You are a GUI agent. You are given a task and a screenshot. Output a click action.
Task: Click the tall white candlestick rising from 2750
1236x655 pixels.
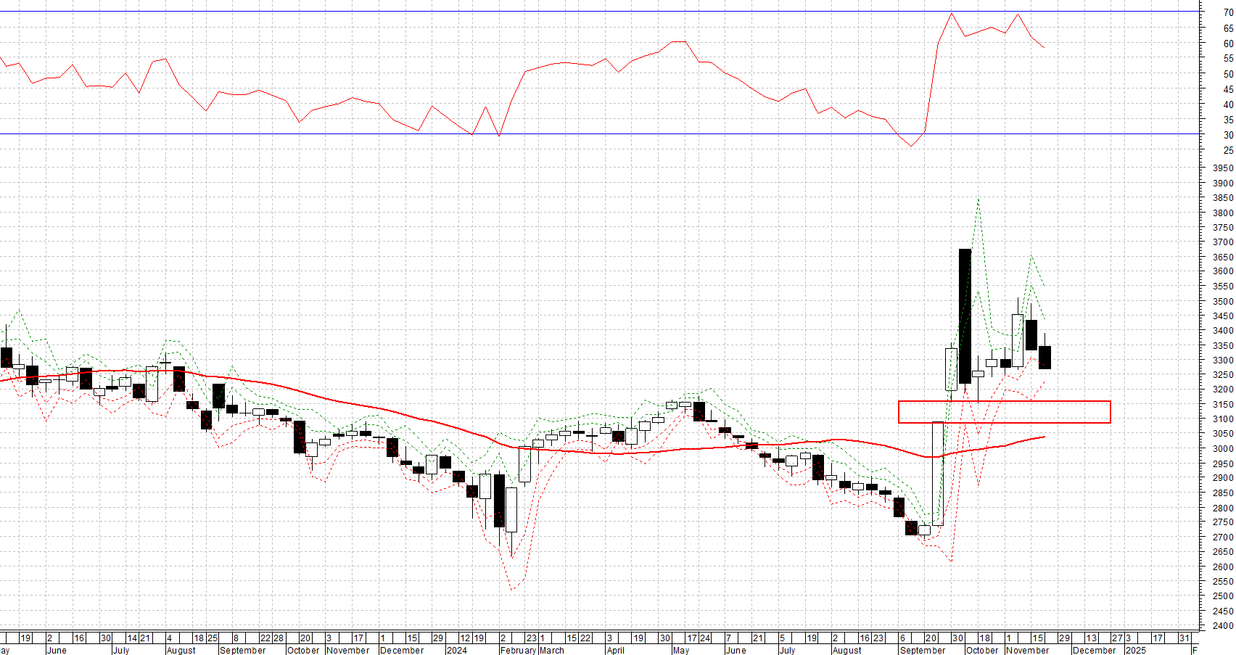[x=938, y=474]
